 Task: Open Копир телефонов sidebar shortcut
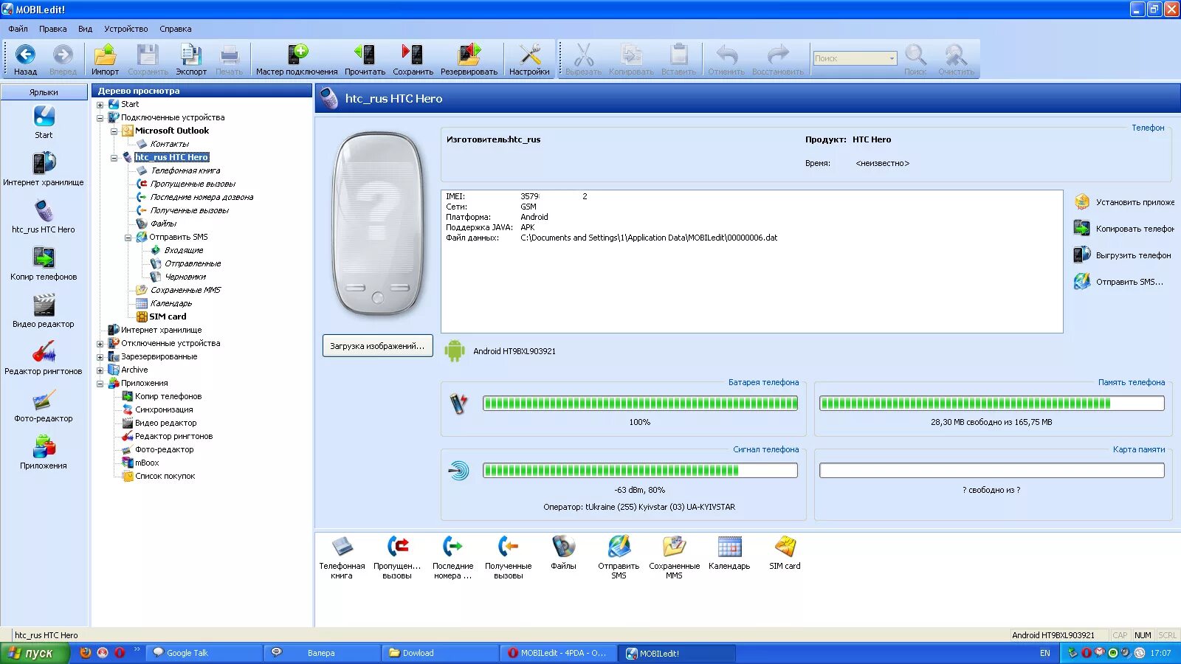pos(44,263)
